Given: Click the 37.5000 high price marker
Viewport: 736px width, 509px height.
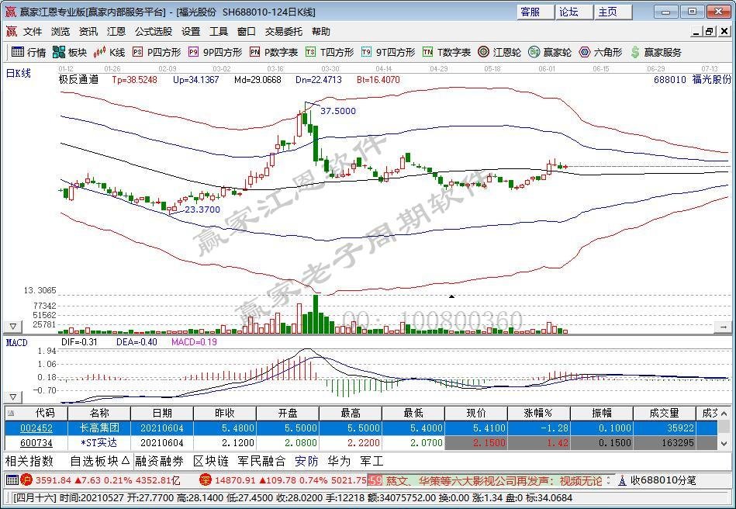Looking at the screenshot, I should (x=338, y=111).
